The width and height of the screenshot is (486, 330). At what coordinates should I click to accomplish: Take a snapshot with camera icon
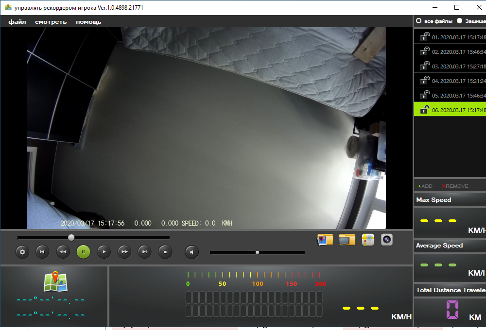(387, 240)
